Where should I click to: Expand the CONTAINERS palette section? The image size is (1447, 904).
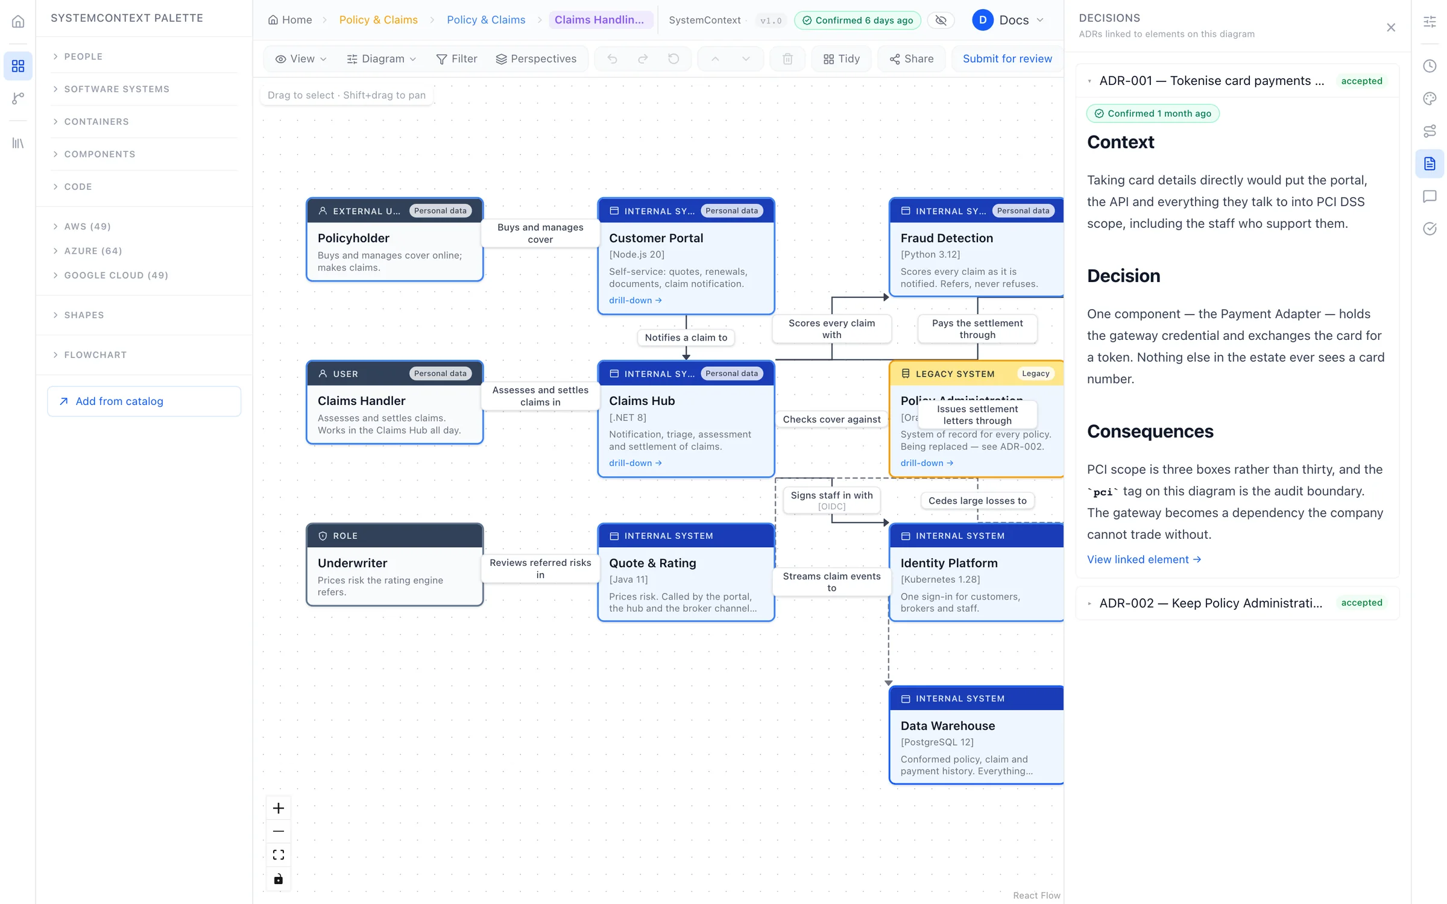[x=145, y=122]
